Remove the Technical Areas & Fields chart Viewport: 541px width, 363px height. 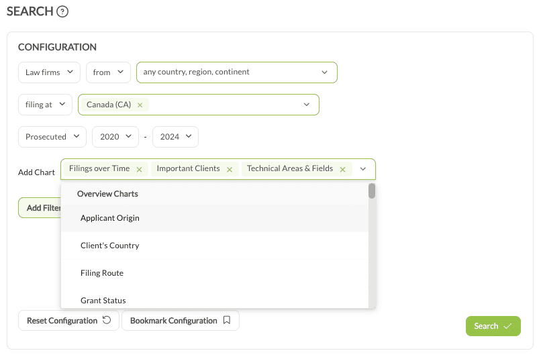click(x=342, y=170)
